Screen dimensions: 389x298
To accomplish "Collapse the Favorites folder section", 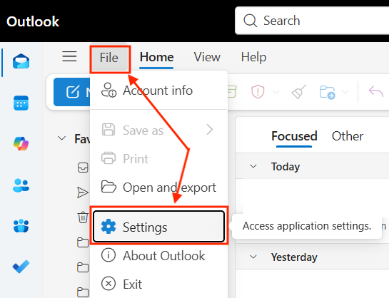I will [61, 138].
